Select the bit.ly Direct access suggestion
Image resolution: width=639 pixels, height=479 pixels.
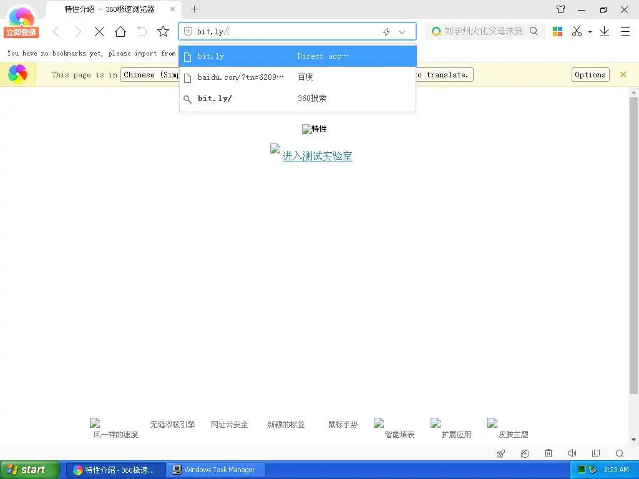click(x=298, y=56)
